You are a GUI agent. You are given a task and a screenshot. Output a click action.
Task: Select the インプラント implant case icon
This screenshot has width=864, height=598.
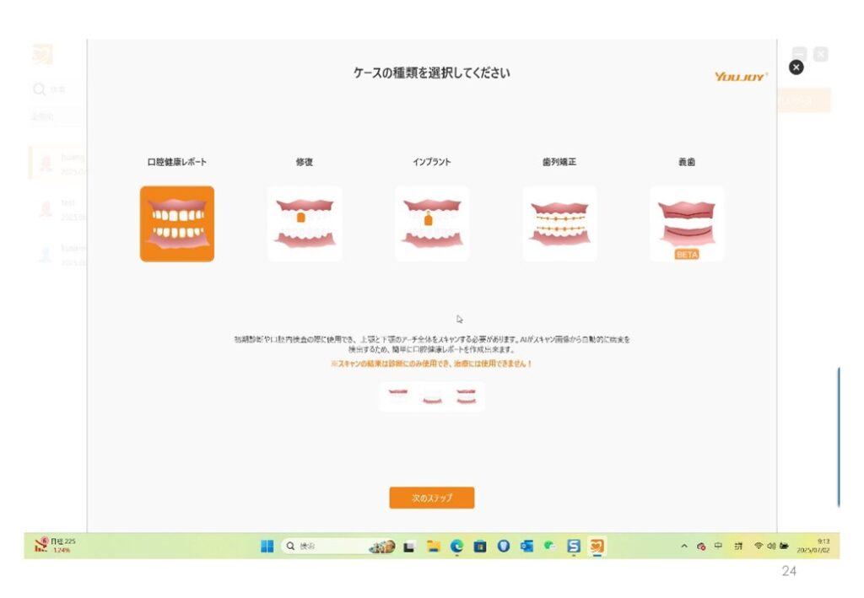pos(432,224)
